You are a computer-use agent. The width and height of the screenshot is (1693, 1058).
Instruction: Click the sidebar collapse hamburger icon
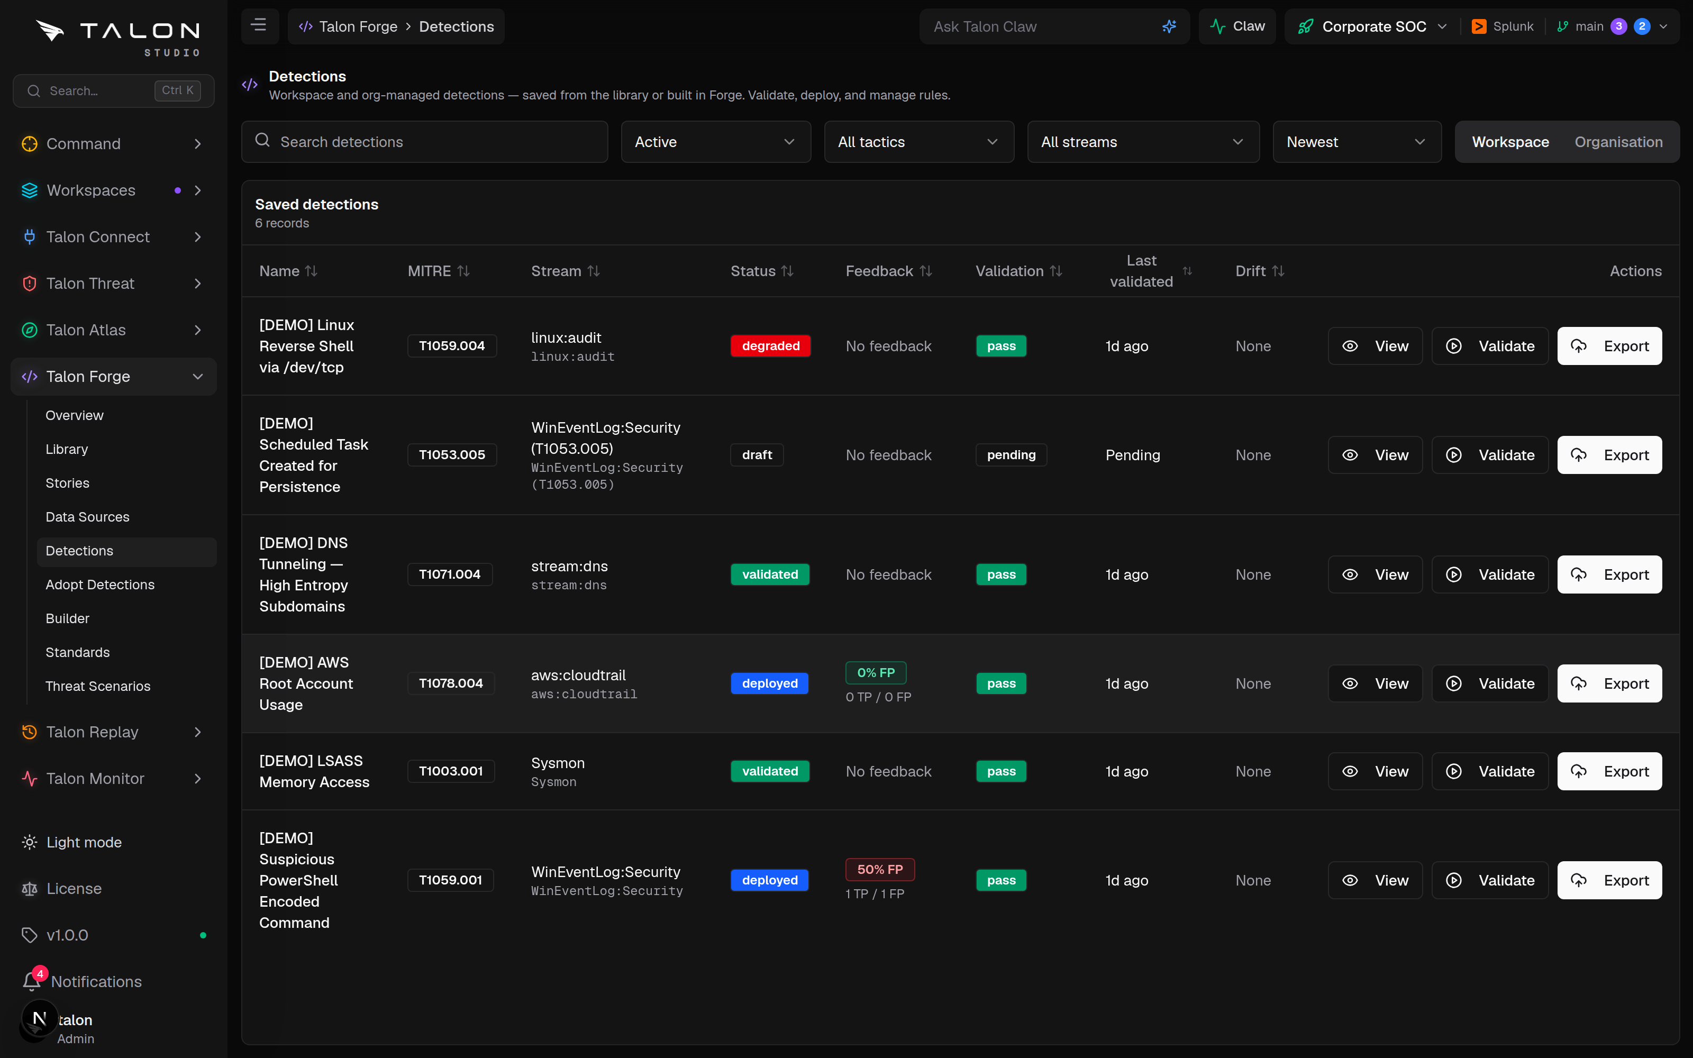click(259, 26)
